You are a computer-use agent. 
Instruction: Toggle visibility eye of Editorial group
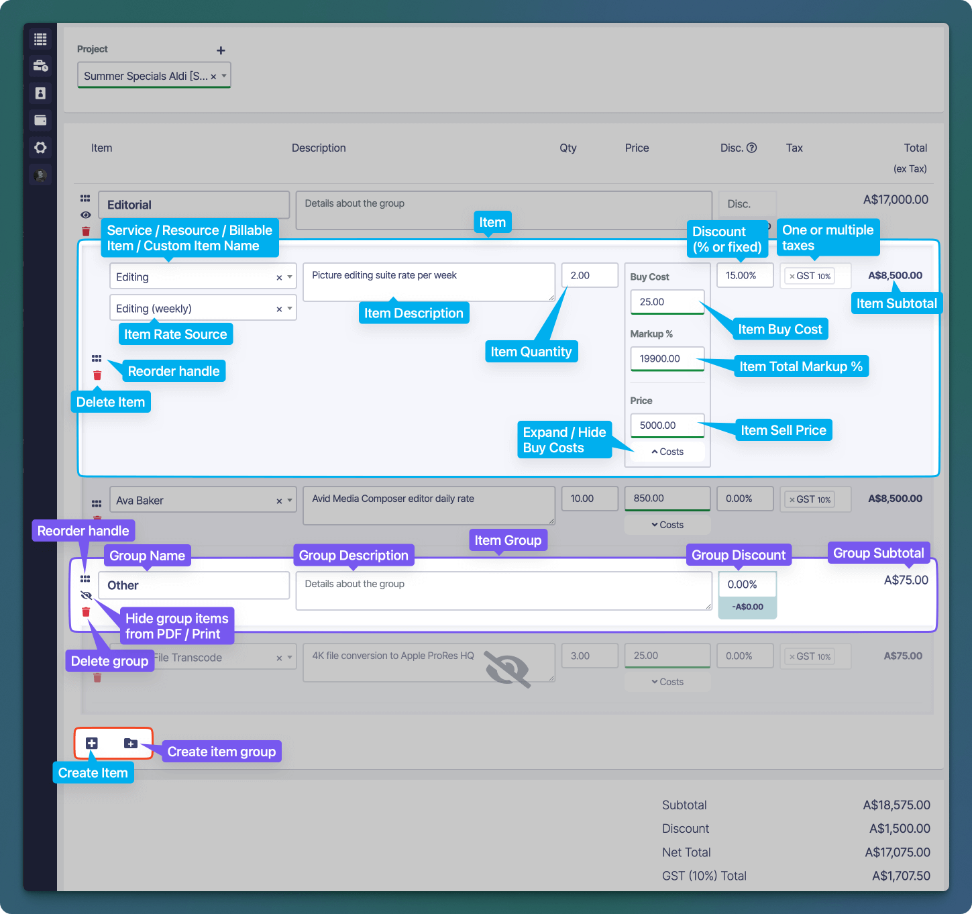point(85,215)
